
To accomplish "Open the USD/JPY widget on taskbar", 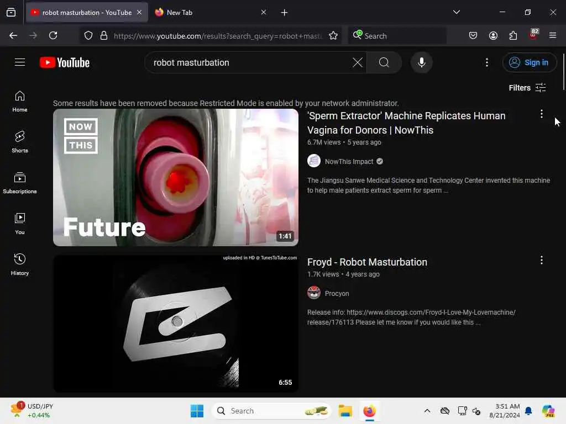I will point(32,411).
